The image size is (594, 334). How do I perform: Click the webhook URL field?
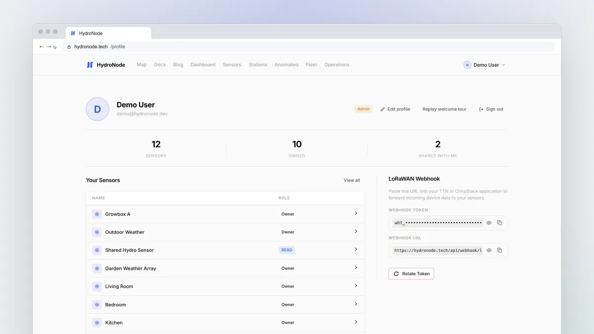438,250
